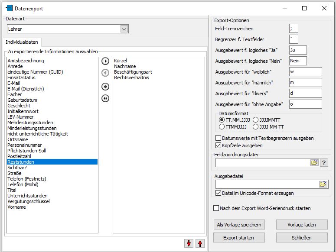Click the question mark help button

(324, 162)
